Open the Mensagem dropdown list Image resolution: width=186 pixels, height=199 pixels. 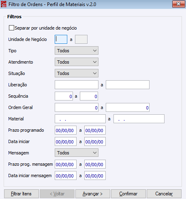77,153
